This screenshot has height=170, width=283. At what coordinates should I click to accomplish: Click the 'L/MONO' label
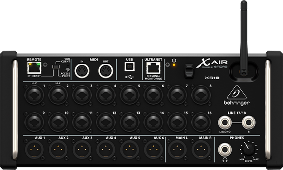coord(225,132)
